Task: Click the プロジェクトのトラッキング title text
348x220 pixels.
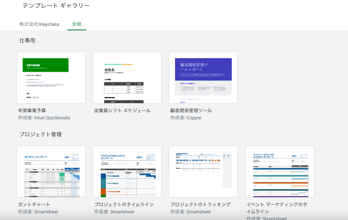Action: click(x=200, y=205)
